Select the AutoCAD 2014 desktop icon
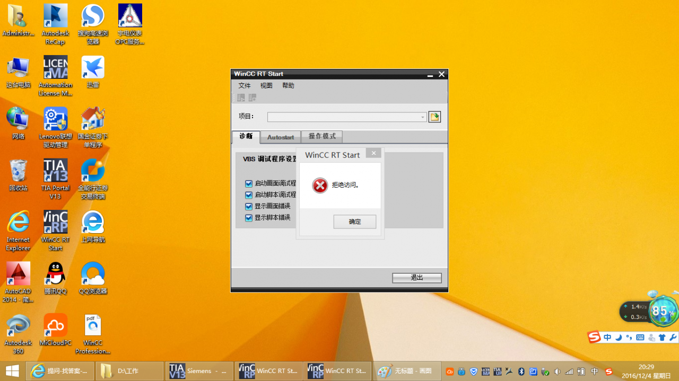Screen dimensions: 679x381 pyautogui.click(x=18, y=281)
